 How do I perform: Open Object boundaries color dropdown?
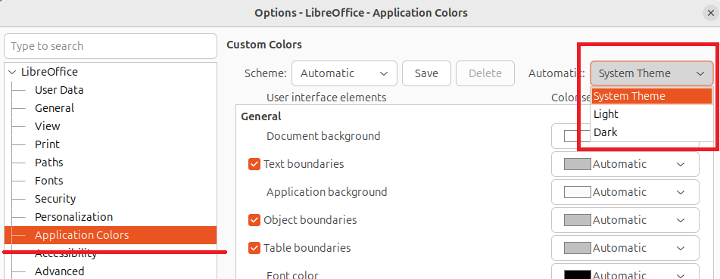(625, 220)
